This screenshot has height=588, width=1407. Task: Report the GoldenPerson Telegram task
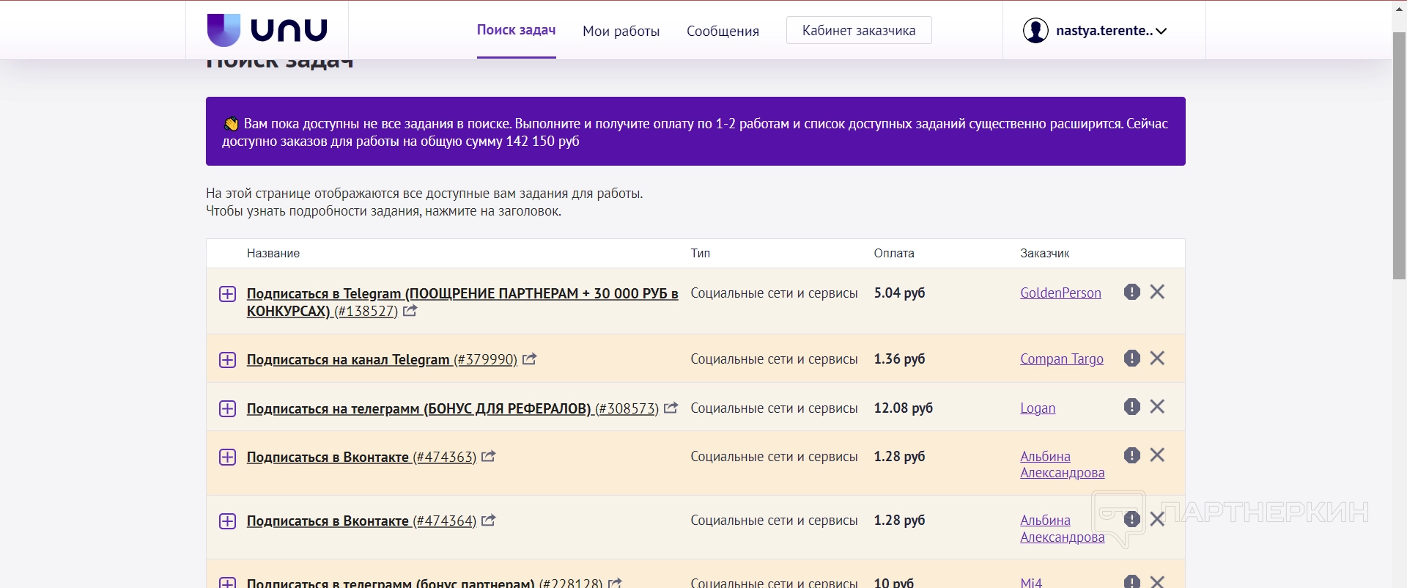[1131, 292]
